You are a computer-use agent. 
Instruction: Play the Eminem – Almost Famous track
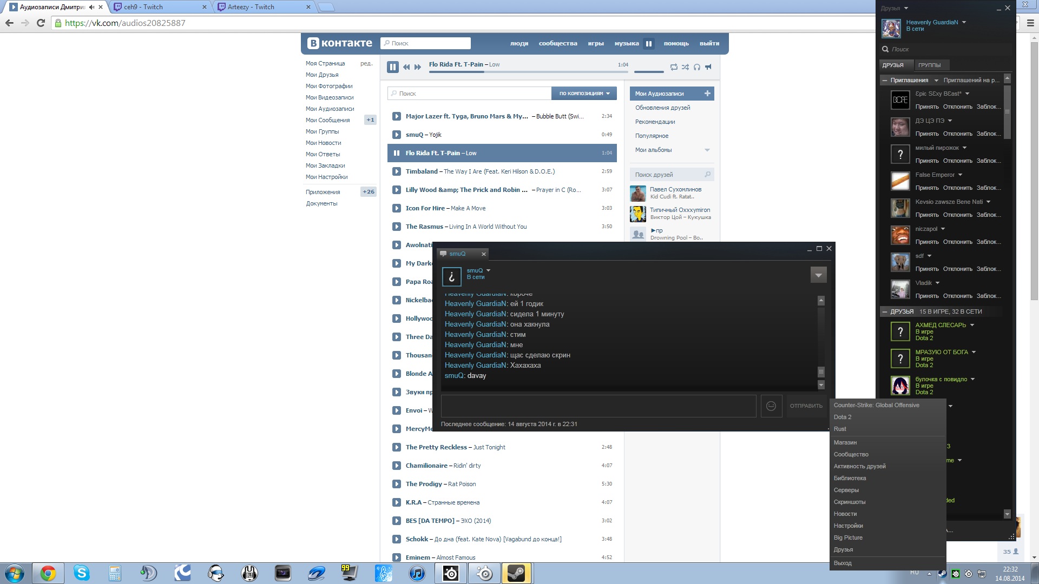(x=397, y=558)
